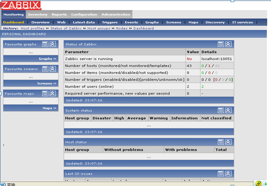Viewport: 271px width, 186px height.
Task: Click the hosts value '43'
Action: (189, 66)
